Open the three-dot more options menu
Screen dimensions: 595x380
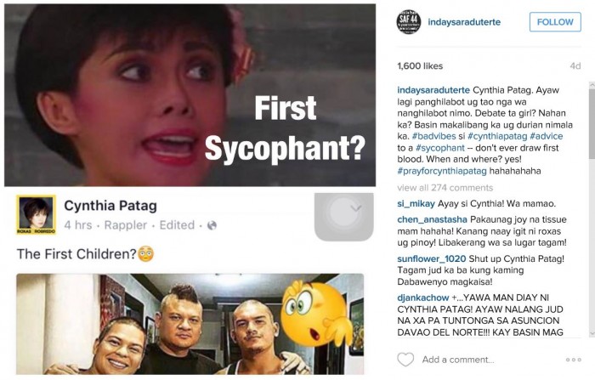point(574,360)
